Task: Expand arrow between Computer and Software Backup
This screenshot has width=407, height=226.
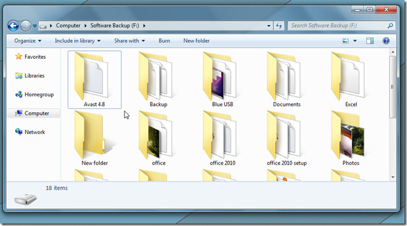Action: coord(85,26)
